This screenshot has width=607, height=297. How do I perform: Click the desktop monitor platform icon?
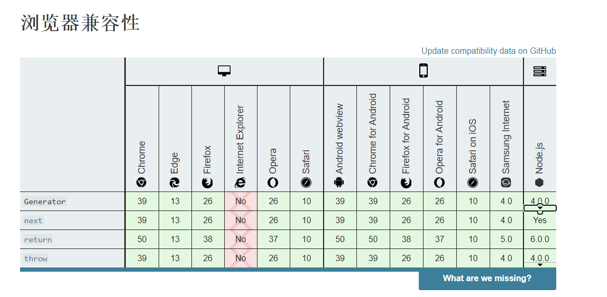pos(224,71)
